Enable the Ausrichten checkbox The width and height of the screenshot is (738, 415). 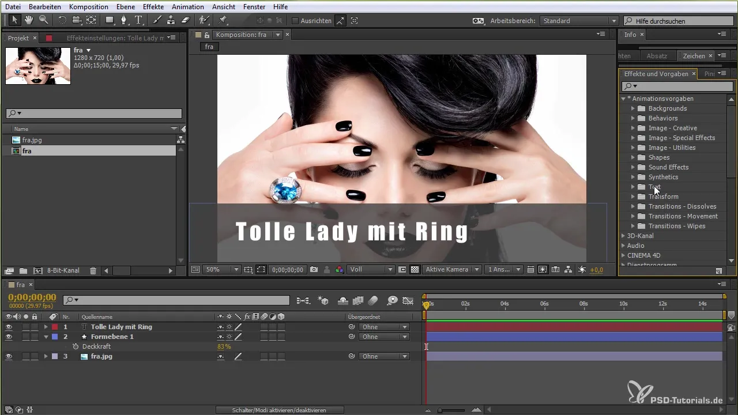click(295, 21)
